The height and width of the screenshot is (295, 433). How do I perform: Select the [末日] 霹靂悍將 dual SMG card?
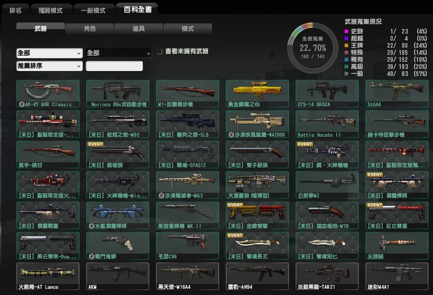(x=397, y=185)
